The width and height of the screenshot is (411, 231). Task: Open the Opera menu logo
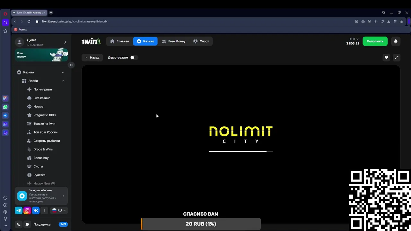pyautogui.click(x=5, y=14)
